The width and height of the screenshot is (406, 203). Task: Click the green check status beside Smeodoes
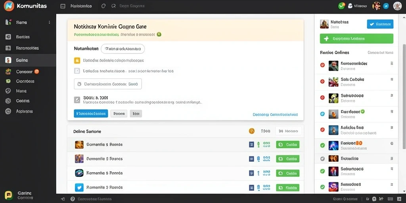pos(322,187)
